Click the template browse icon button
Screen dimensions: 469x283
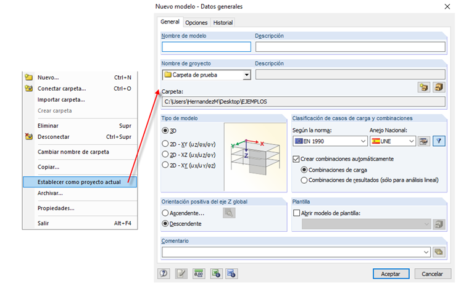(x=439, y=224)
